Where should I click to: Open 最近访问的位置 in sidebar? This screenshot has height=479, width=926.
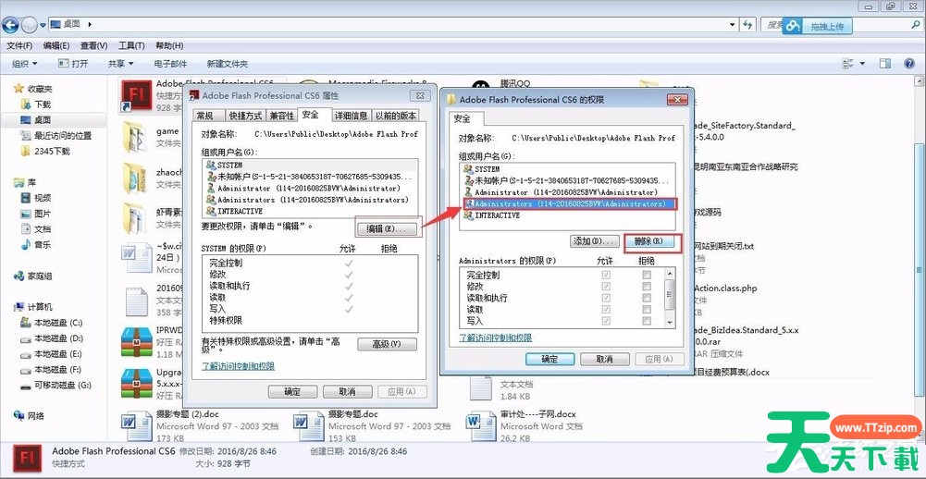pos(56,135)
